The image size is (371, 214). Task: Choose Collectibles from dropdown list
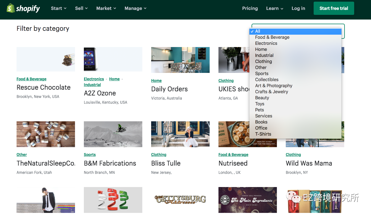tap(295, 79)
